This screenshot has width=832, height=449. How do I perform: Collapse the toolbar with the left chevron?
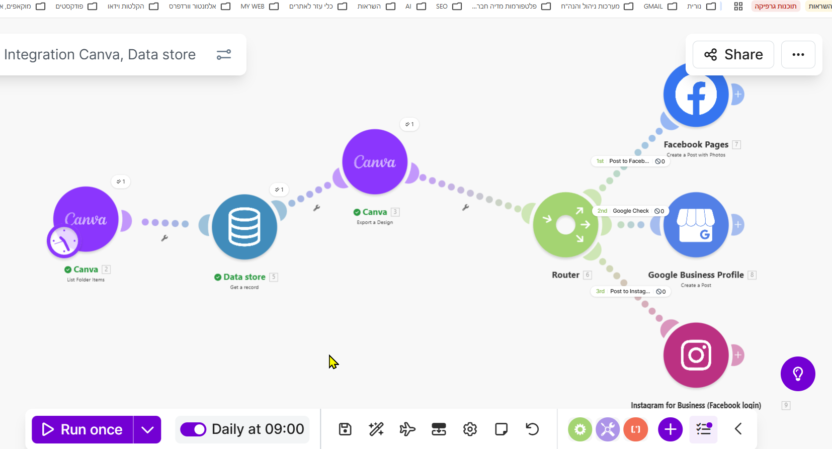click(738, 429)
